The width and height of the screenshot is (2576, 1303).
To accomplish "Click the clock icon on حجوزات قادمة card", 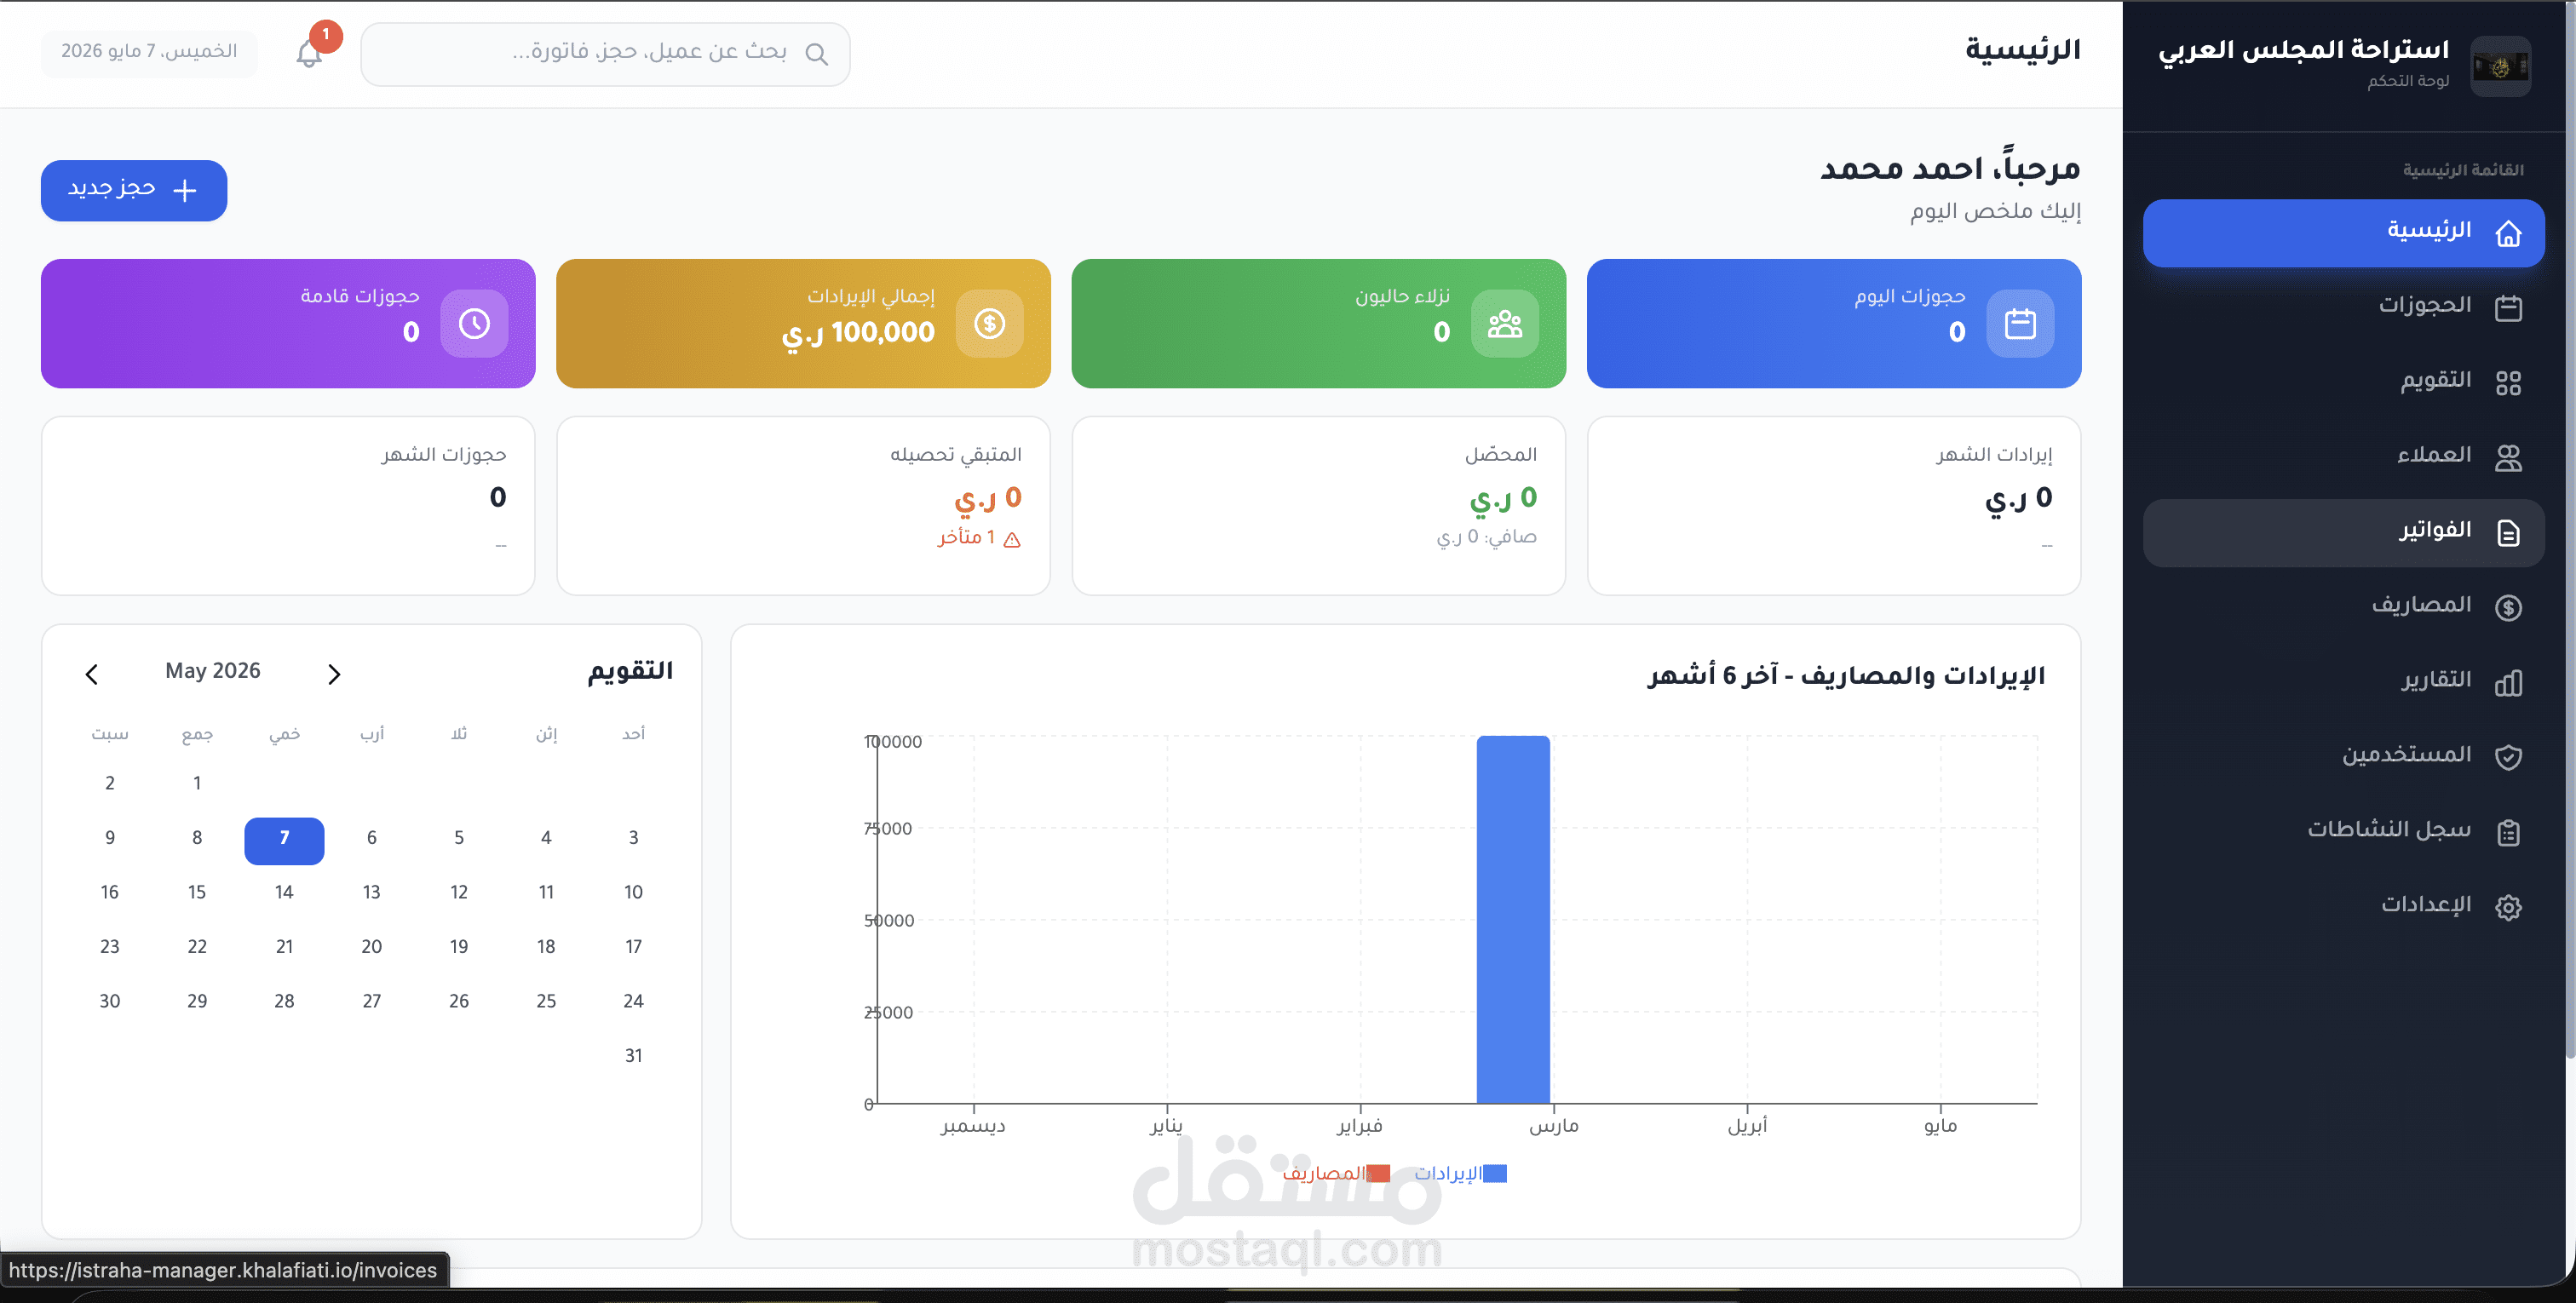I will tap(474, 324).
